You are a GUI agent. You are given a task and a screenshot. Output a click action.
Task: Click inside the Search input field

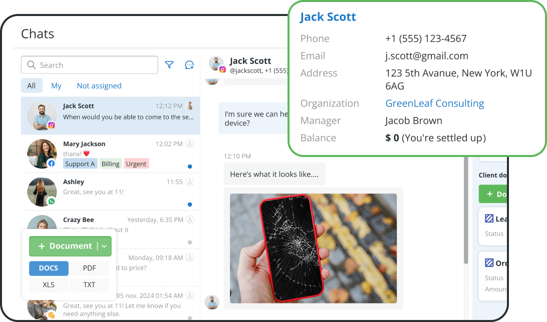point(90,64)
